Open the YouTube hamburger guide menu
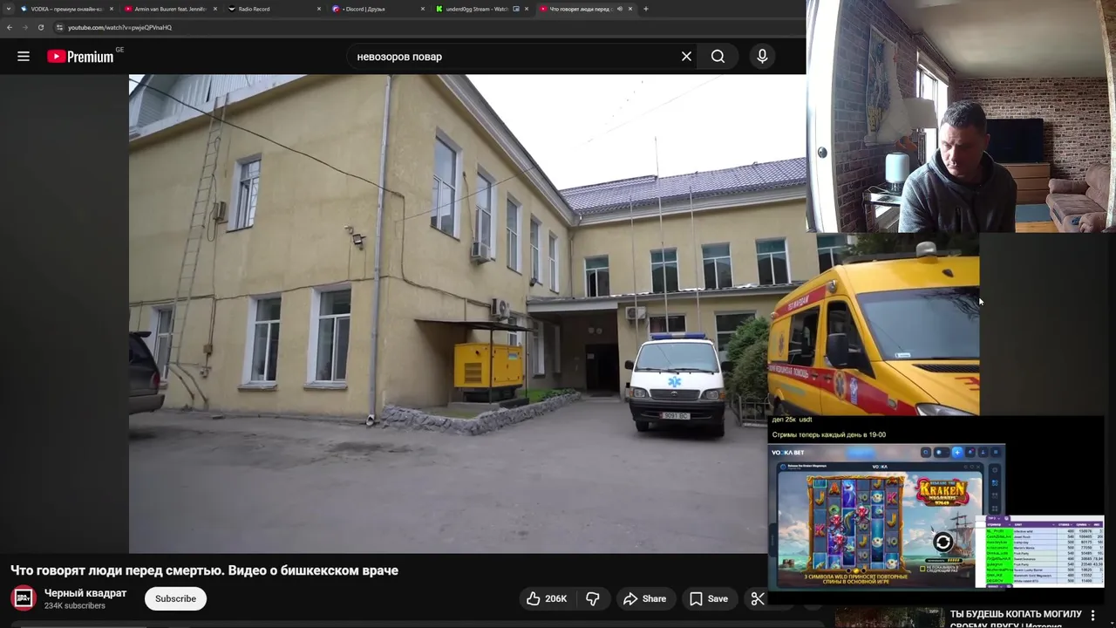This screenshot has height=628, width=1116. pos(24,57)
